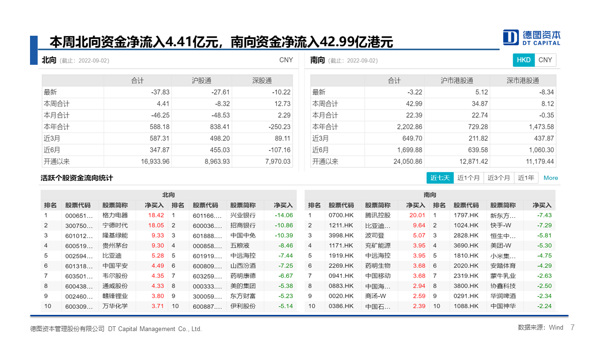Open the More link

tap(550, 178)
